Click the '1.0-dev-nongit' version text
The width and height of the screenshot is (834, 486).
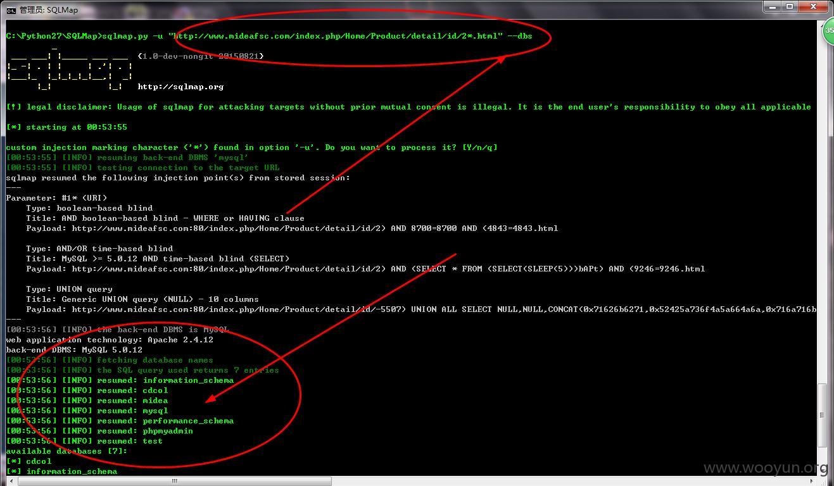pyautogui.click(x=201, y=56)
